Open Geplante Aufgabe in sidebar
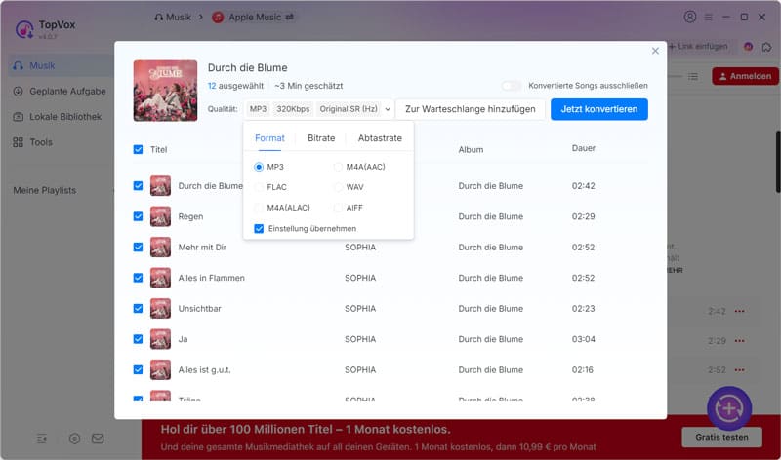The width and height of the screenshot is (781, 460). click(x=60, y=91)
